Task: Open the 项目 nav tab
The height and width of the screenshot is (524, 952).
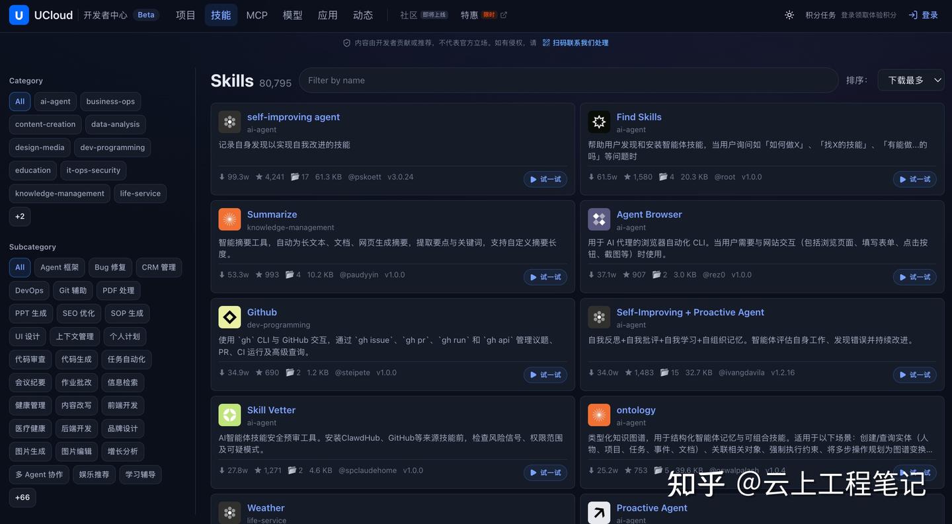Action: click(186, 15)
